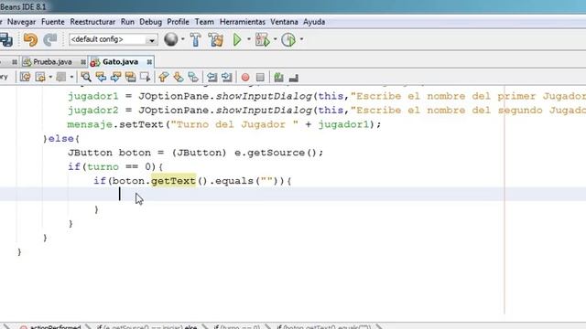Build project with the hammer icon
586x329 pixels.
tap(195, 39)
